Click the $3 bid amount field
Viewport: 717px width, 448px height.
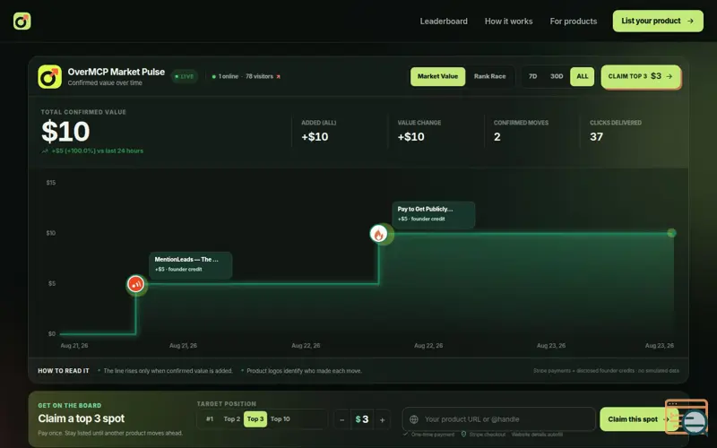click(362, 419)
